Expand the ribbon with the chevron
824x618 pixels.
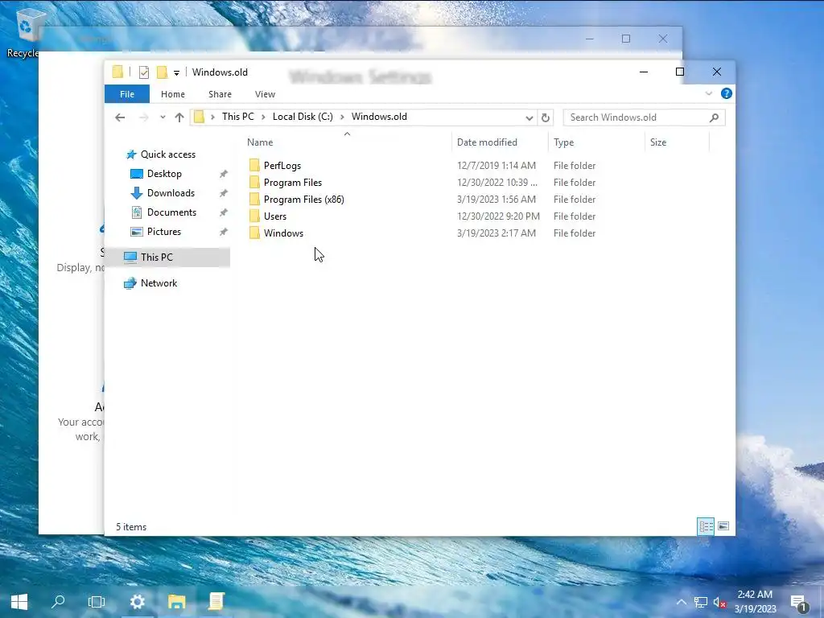point(708,93)
